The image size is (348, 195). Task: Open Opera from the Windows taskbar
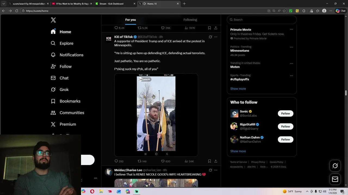(x=92, y=191)
